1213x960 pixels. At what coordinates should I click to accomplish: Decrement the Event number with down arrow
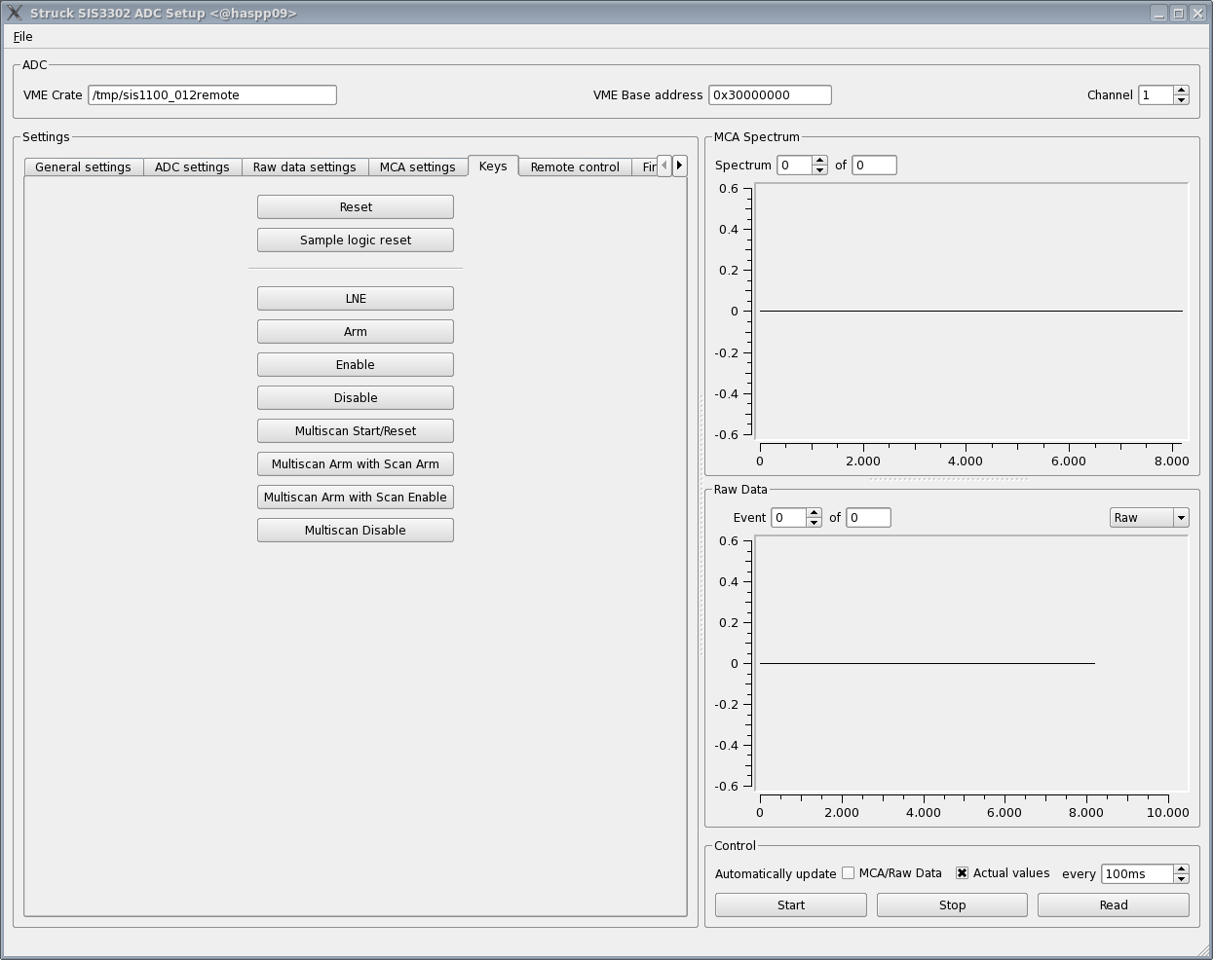point(815,522)
